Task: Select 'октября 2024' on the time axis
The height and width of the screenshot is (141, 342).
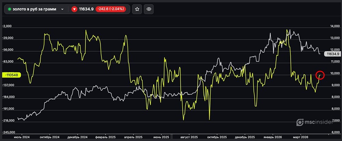Action: (50, 137)
